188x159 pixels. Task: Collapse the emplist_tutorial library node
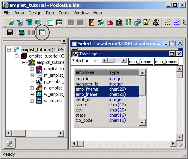pos(24,62)
